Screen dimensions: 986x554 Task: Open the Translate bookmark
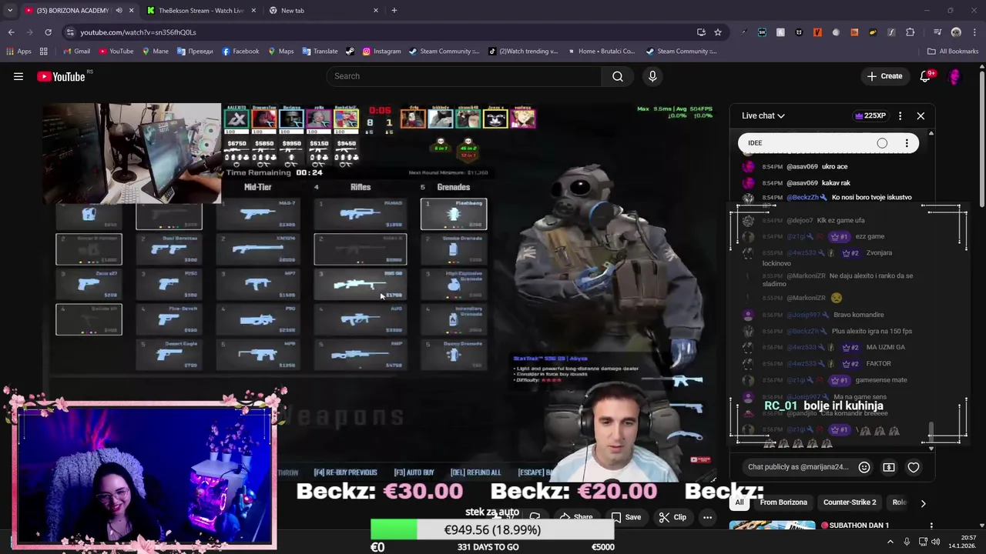(x=320, y=52)
